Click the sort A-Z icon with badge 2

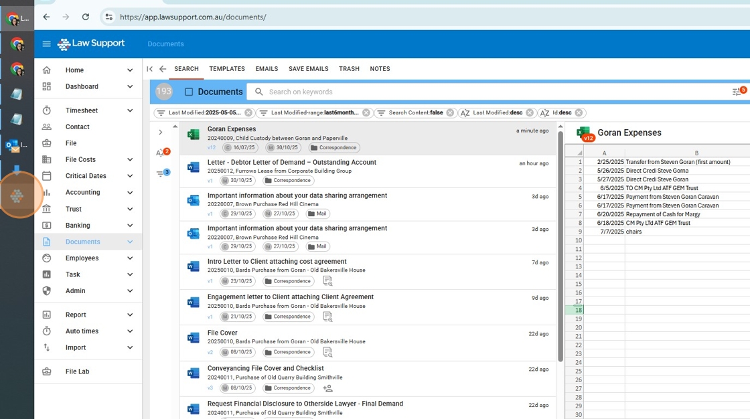161,153
